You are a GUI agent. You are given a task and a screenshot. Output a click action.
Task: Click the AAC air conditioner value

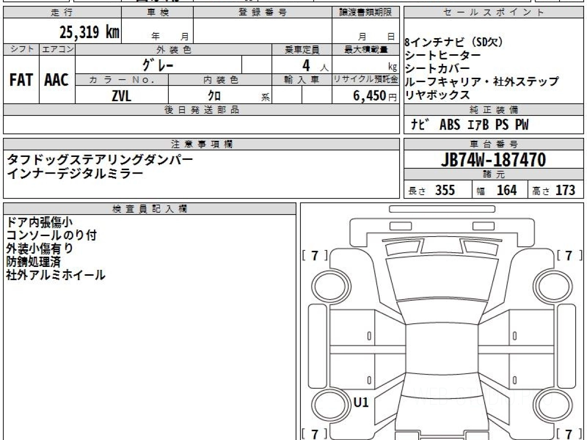click(57, 80)
